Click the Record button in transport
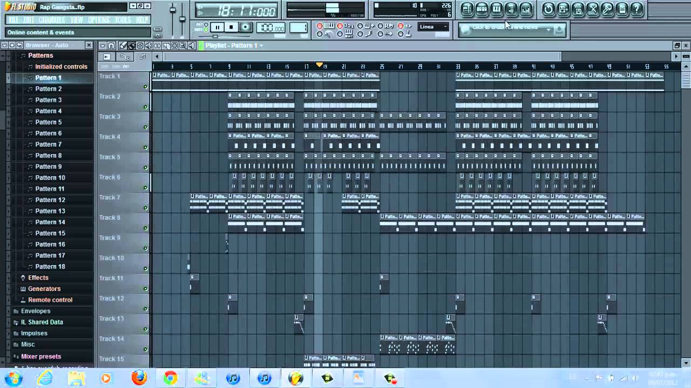The width and height of the screenshot is (691, 388). pos(245,27)
